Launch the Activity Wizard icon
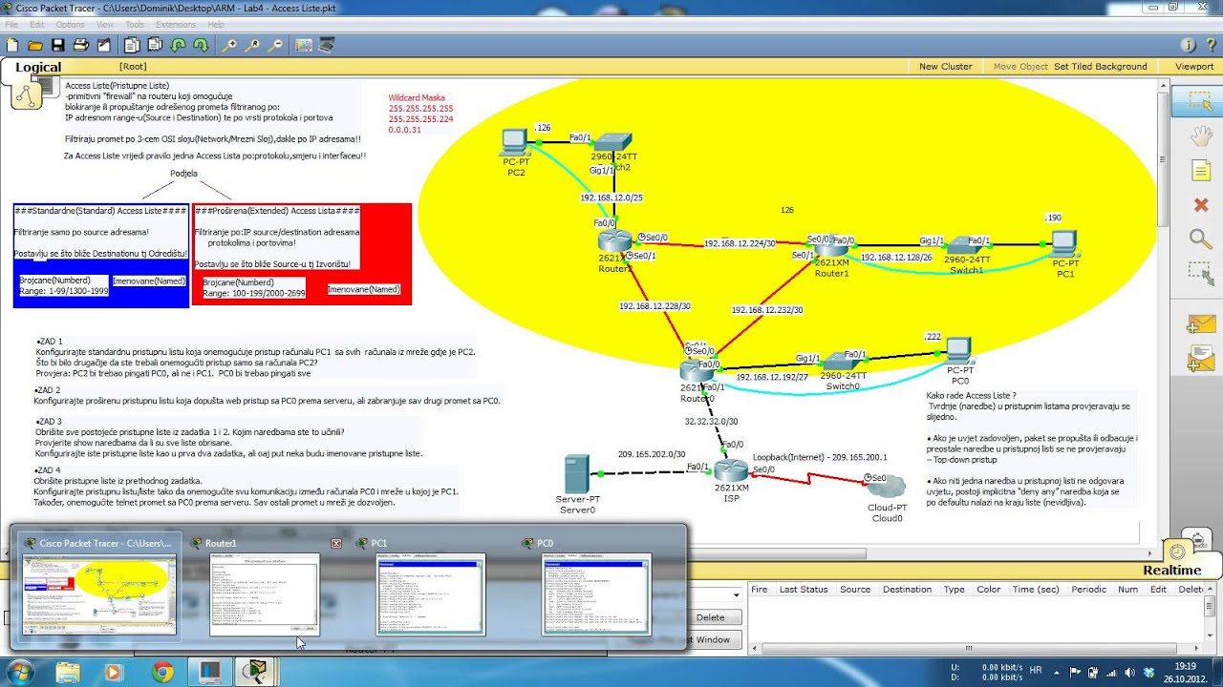This screenshot has height=687, width=1223. pyautogui.click(x=104, y=45)
